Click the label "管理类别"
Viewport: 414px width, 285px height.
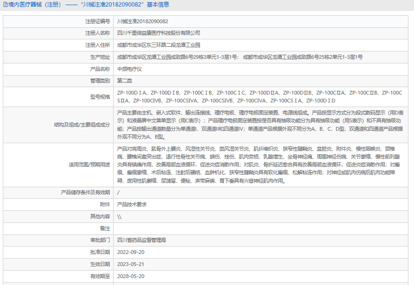point(100,81)
